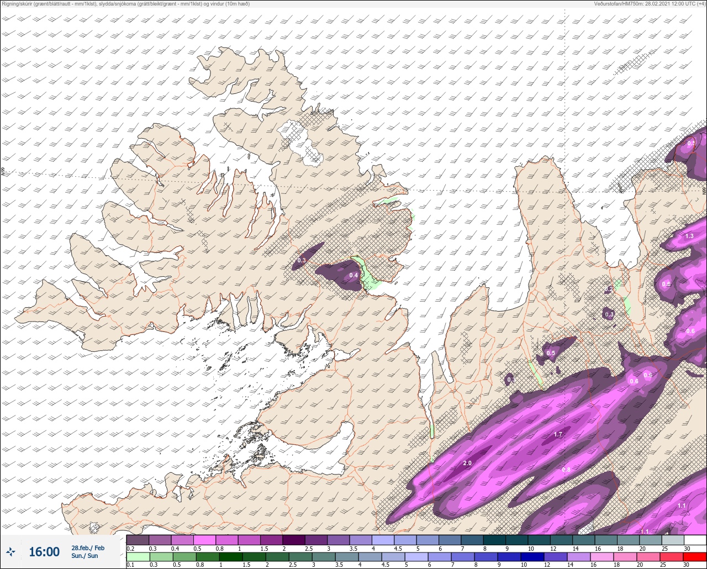Click the 16:00 forecast time label
The height and width of the screenshot is (569, 707).
click(x=44, y=552)
